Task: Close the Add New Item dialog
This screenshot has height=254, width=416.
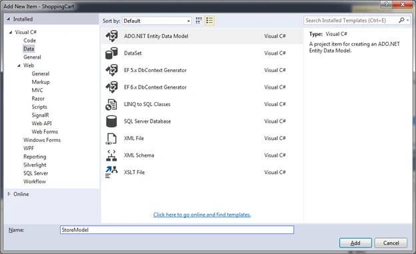Action: coord(403,4)
